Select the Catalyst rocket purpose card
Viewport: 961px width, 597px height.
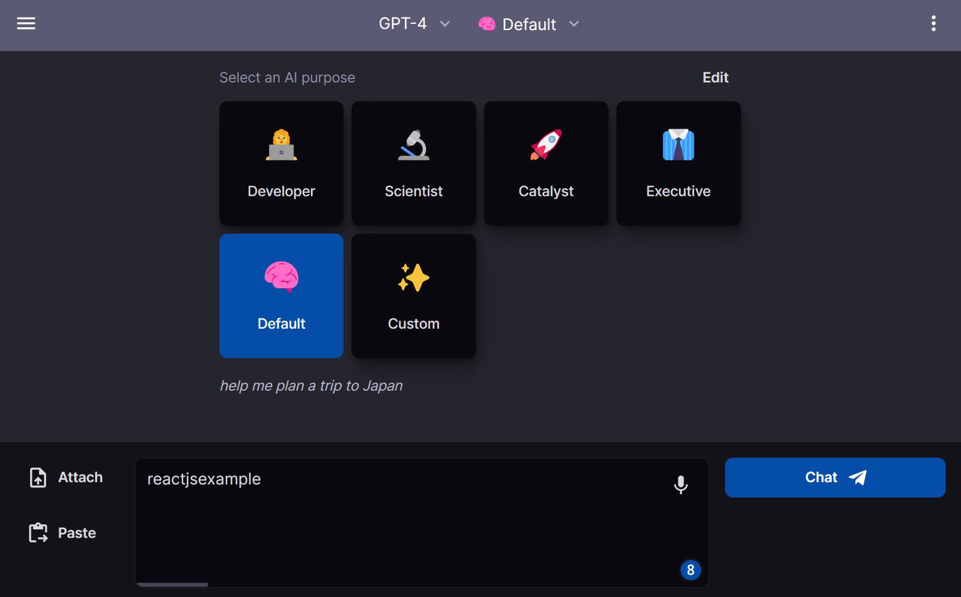click(x=545, y=163)
